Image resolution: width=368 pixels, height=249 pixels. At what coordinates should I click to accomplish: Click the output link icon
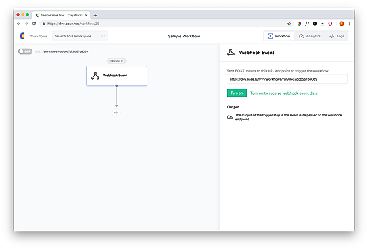point(230,117)
